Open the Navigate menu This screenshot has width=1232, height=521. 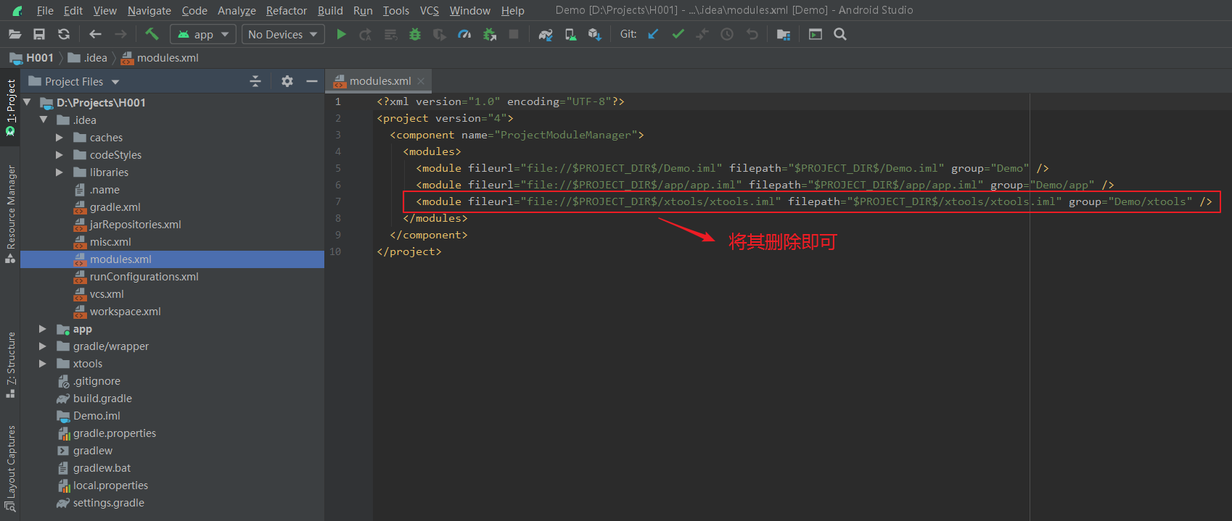point(149,10)
